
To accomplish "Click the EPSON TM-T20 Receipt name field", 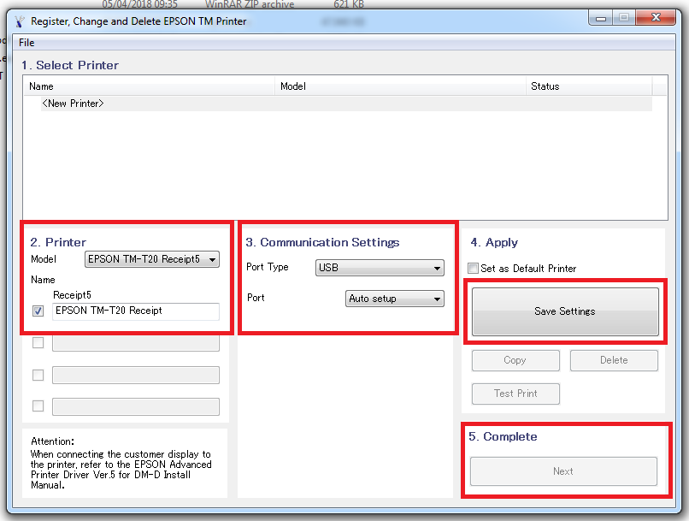I will 135,311.
